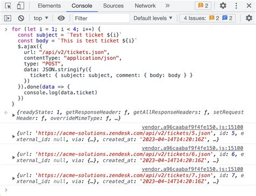Open console settings gear beside Issues

[249, 18]
